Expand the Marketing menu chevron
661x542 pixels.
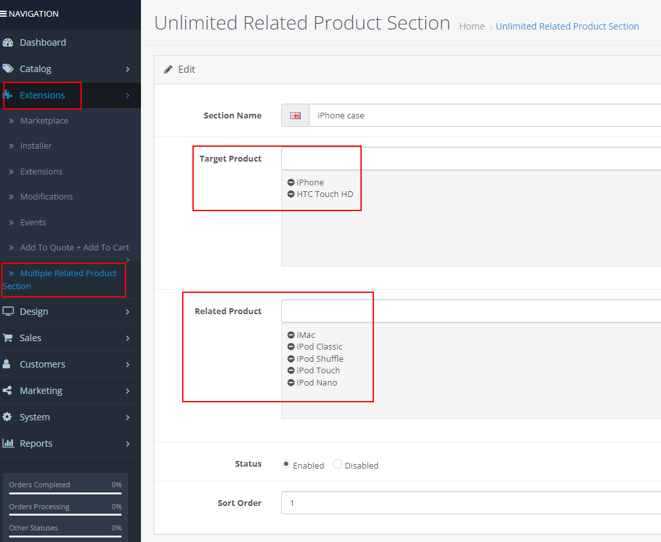[x=127, y=391]
